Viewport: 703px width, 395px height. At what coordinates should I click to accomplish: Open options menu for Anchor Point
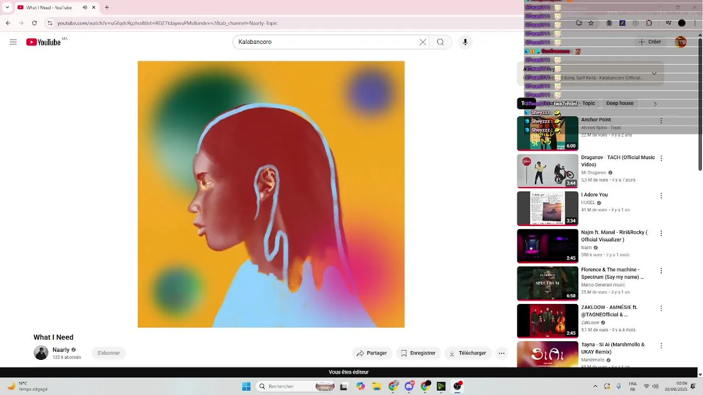coord(661,121)
